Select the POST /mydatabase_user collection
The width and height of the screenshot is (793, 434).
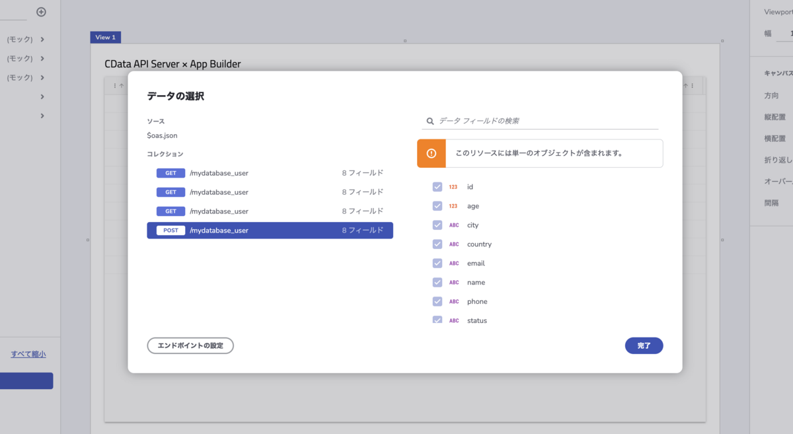[x=270, y=231]
